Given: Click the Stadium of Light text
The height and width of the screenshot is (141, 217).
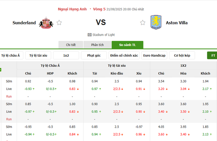Looking at the screenshot, I should pyautogui.click(x=104, y=35).
